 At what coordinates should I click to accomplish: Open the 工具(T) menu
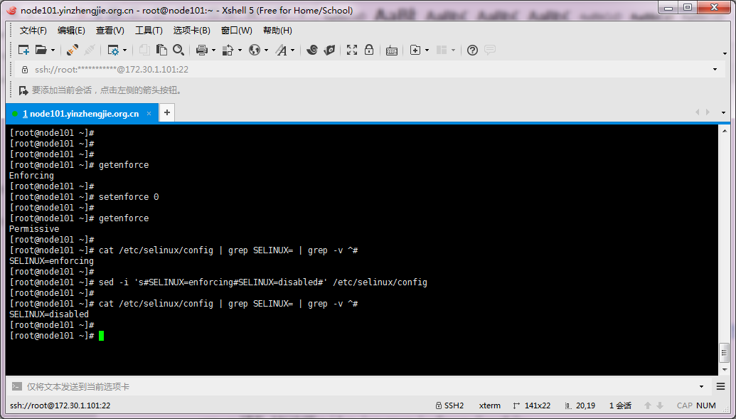pos(149,31)
